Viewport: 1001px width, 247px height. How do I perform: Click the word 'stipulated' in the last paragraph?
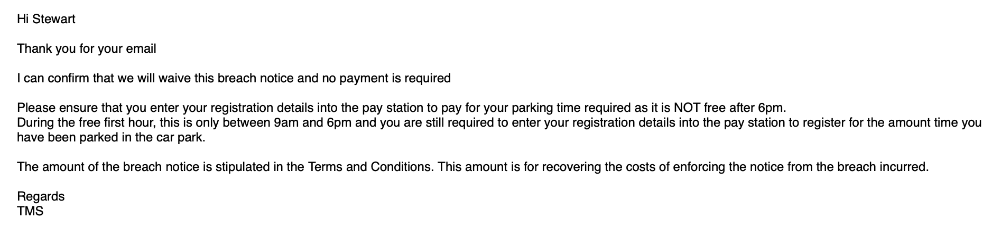(240, 167)
